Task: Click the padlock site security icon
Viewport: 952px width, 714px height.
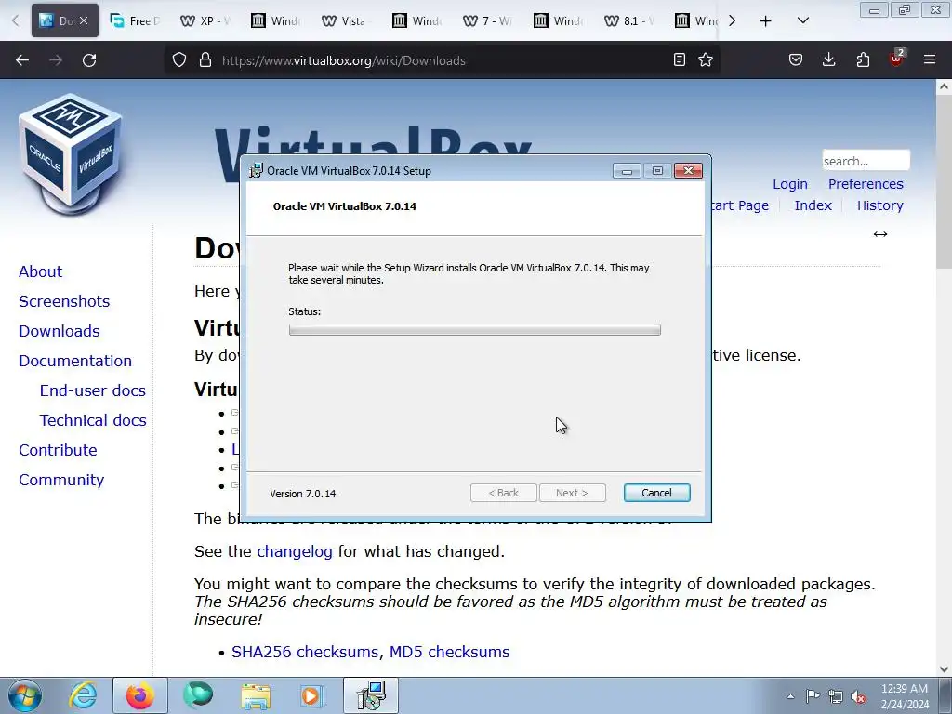Action: (x=205, y=60)
